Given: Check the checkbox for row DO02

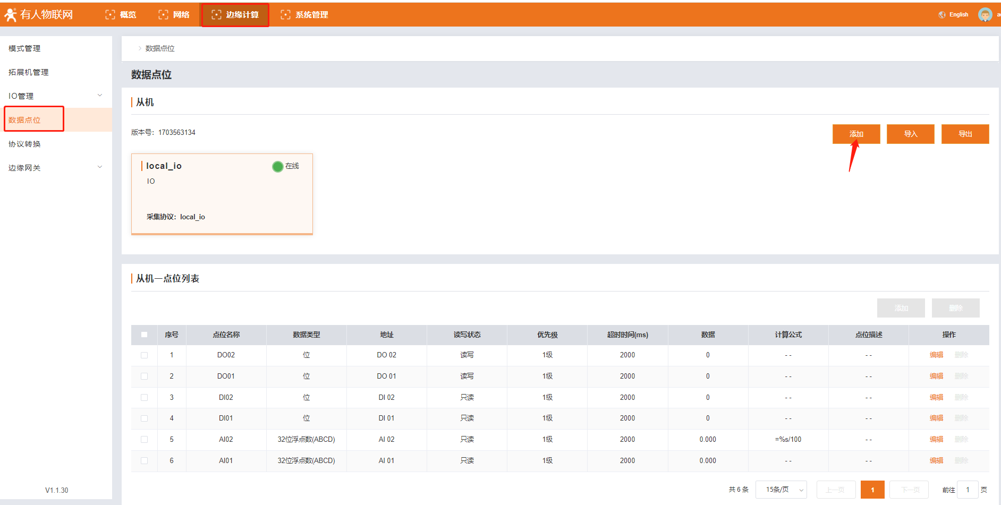Looking at the screenshot, I should coord(144,355).
